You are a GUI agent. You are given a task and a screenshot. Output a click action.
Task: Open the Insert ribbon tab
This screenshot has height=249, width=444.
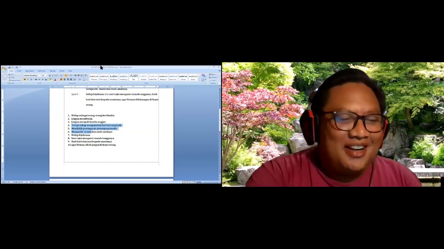point(19,71)
